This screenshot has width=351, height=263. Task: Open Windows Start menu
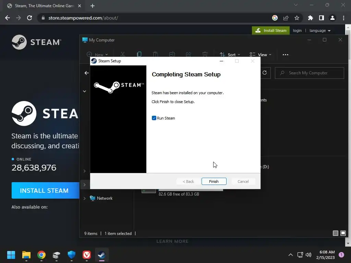click(11, 255)
